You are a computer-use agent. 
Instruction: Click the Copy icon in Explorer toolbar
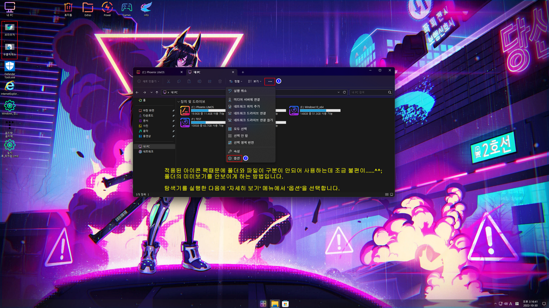tap(179, 81)
